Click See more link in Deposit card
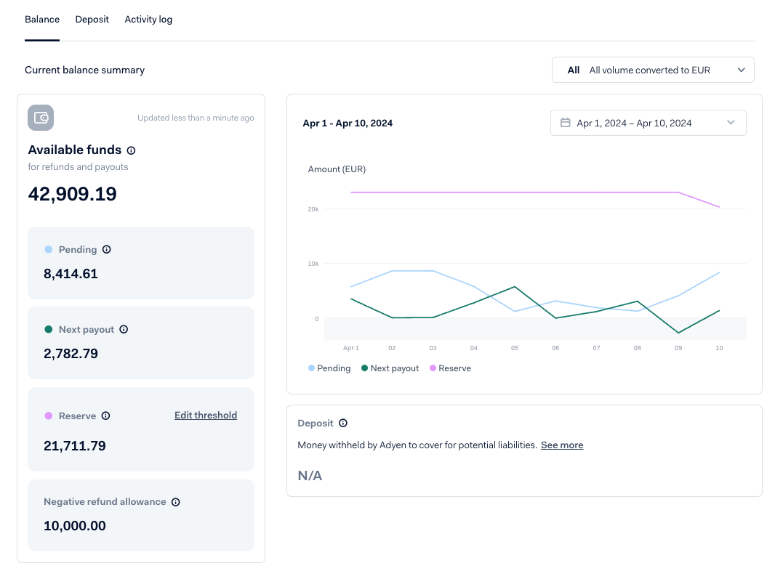 pyautogui.click(x=562, y=445)
